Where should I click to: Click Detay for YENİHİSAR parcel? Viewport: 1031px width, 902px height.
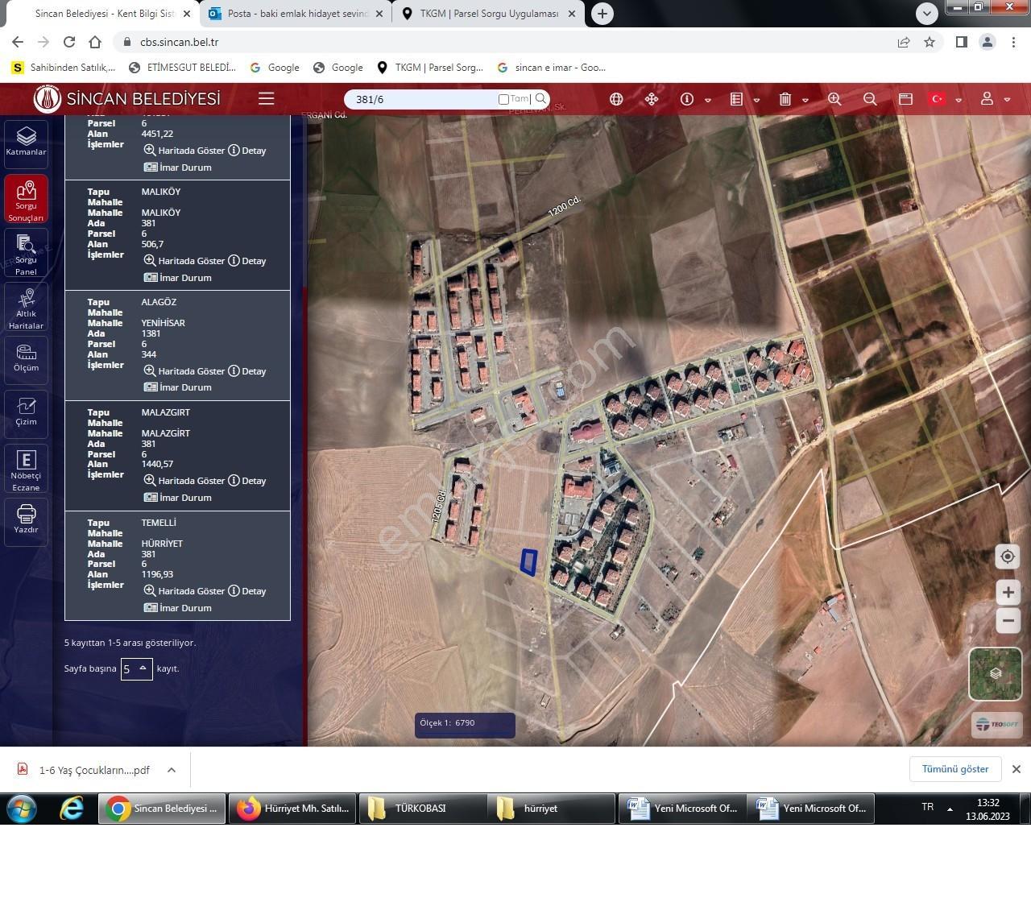coord(247,371)
